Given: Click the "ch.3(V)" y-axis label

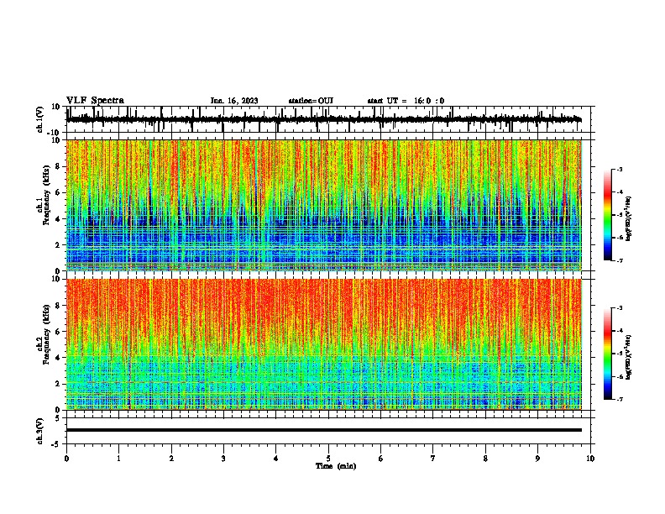Looking at the screenshot, I should (x=40, y=431).
